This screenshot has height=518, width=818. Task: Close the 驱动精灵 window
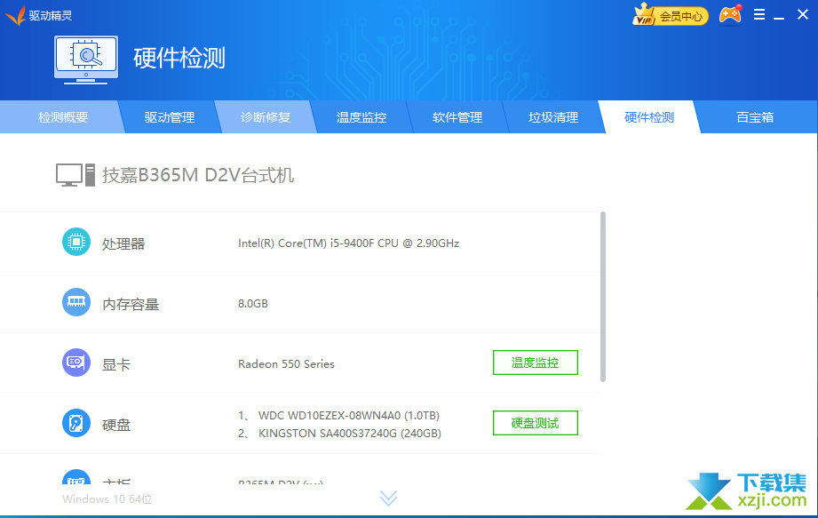[x=803, y=14]
